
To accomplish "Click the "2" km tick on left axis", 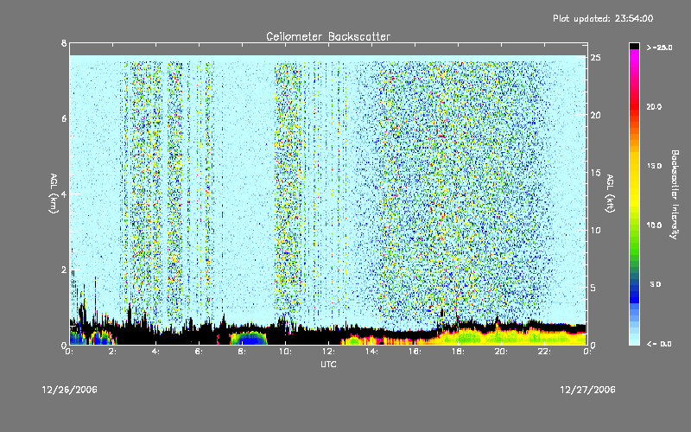I will pos(64,270).
